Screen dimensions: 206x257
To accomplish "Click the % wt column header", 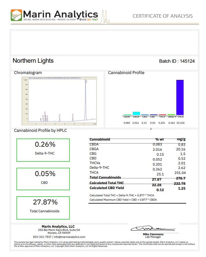I will click(x=159, y=139).
